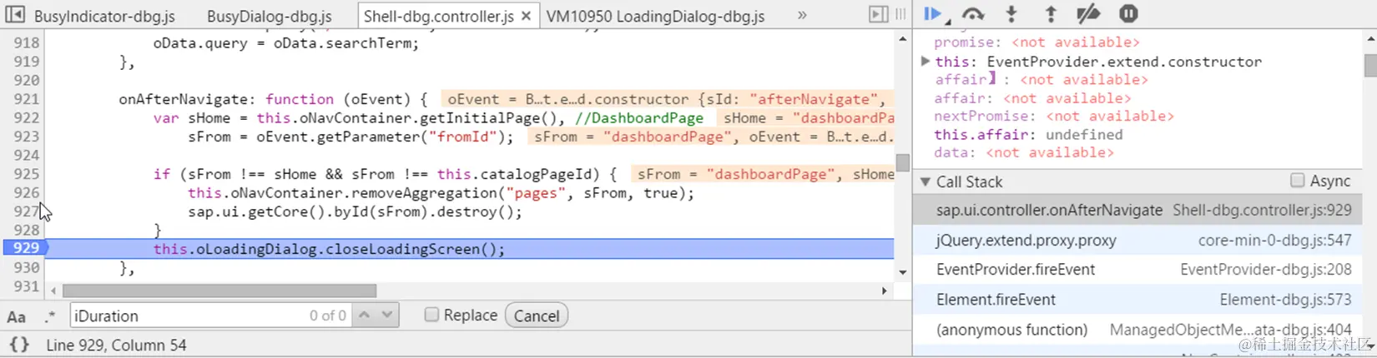1377x358 pixels.
Task: Open Shell-dbg.controller.js:929 source link
Action: 1262,211
